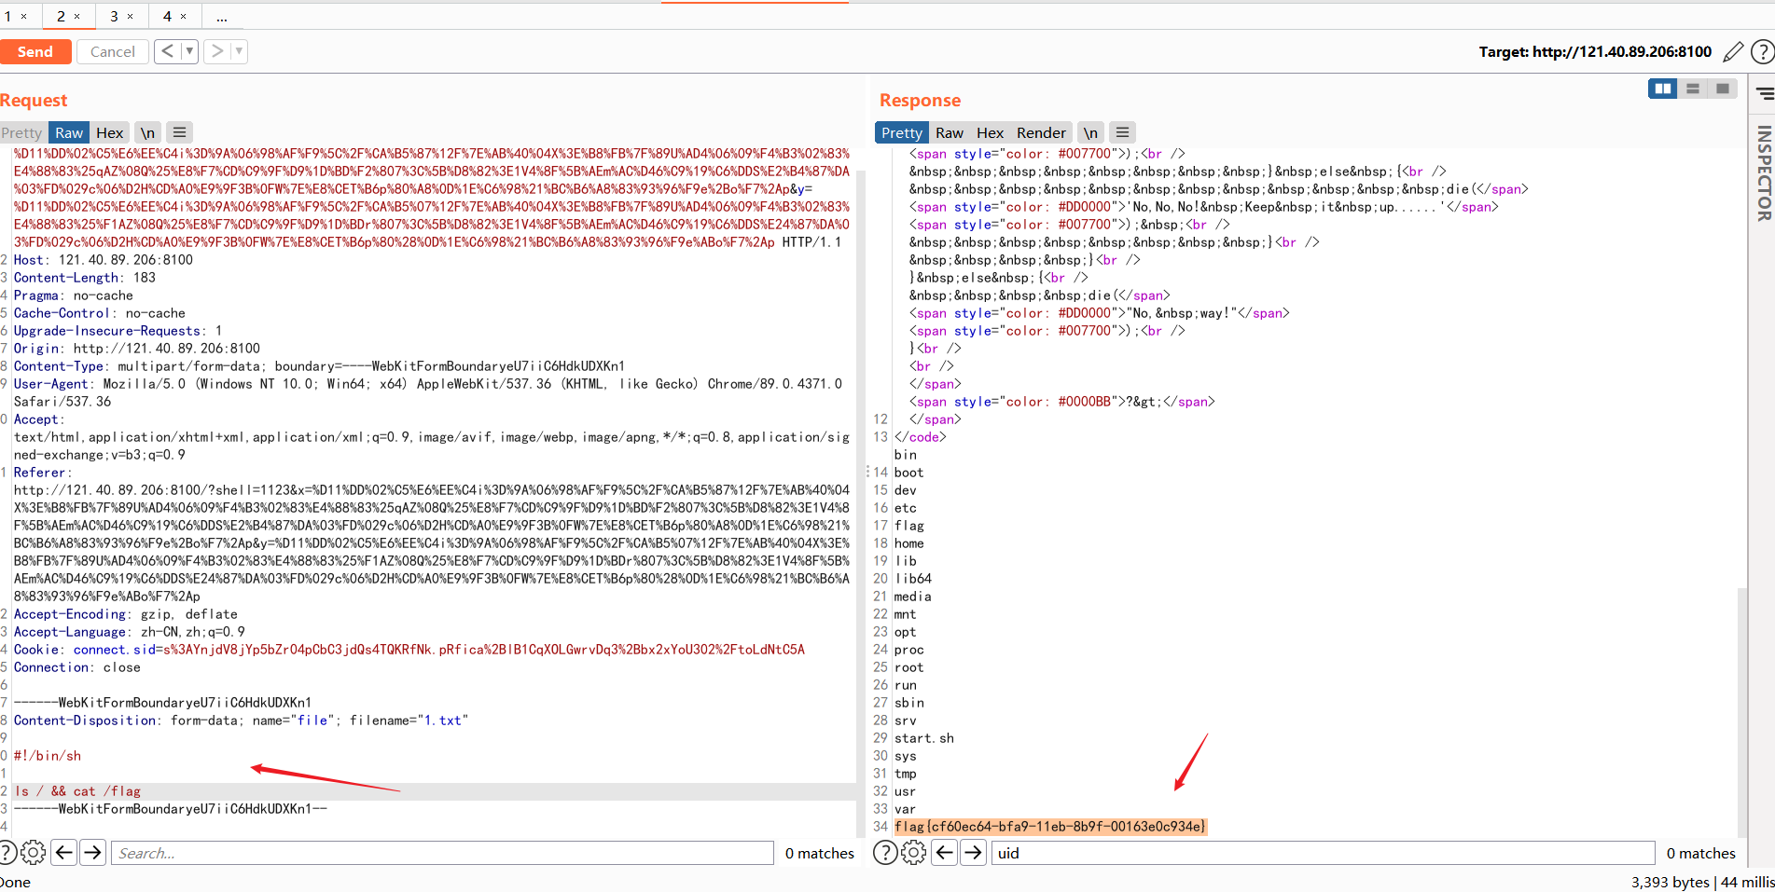Select Raw view in Response panel

pyautogui.click(x=950, y=132)
